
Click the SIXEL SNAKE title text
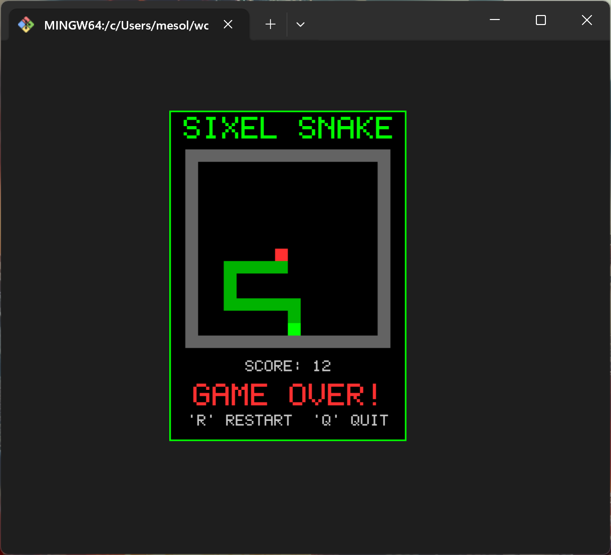[288, 128]
